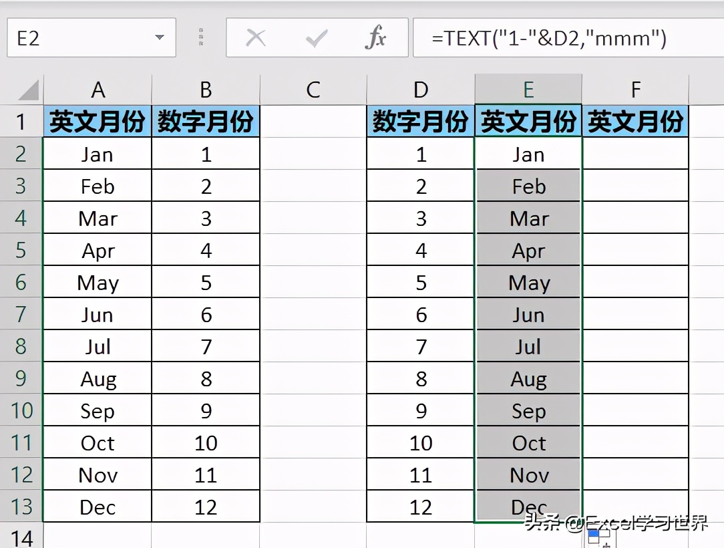Image resolution: width=724 pixels, height=548 pixels.
Task: Click the formula bar resize handle dots
Action: click(201, 37)
